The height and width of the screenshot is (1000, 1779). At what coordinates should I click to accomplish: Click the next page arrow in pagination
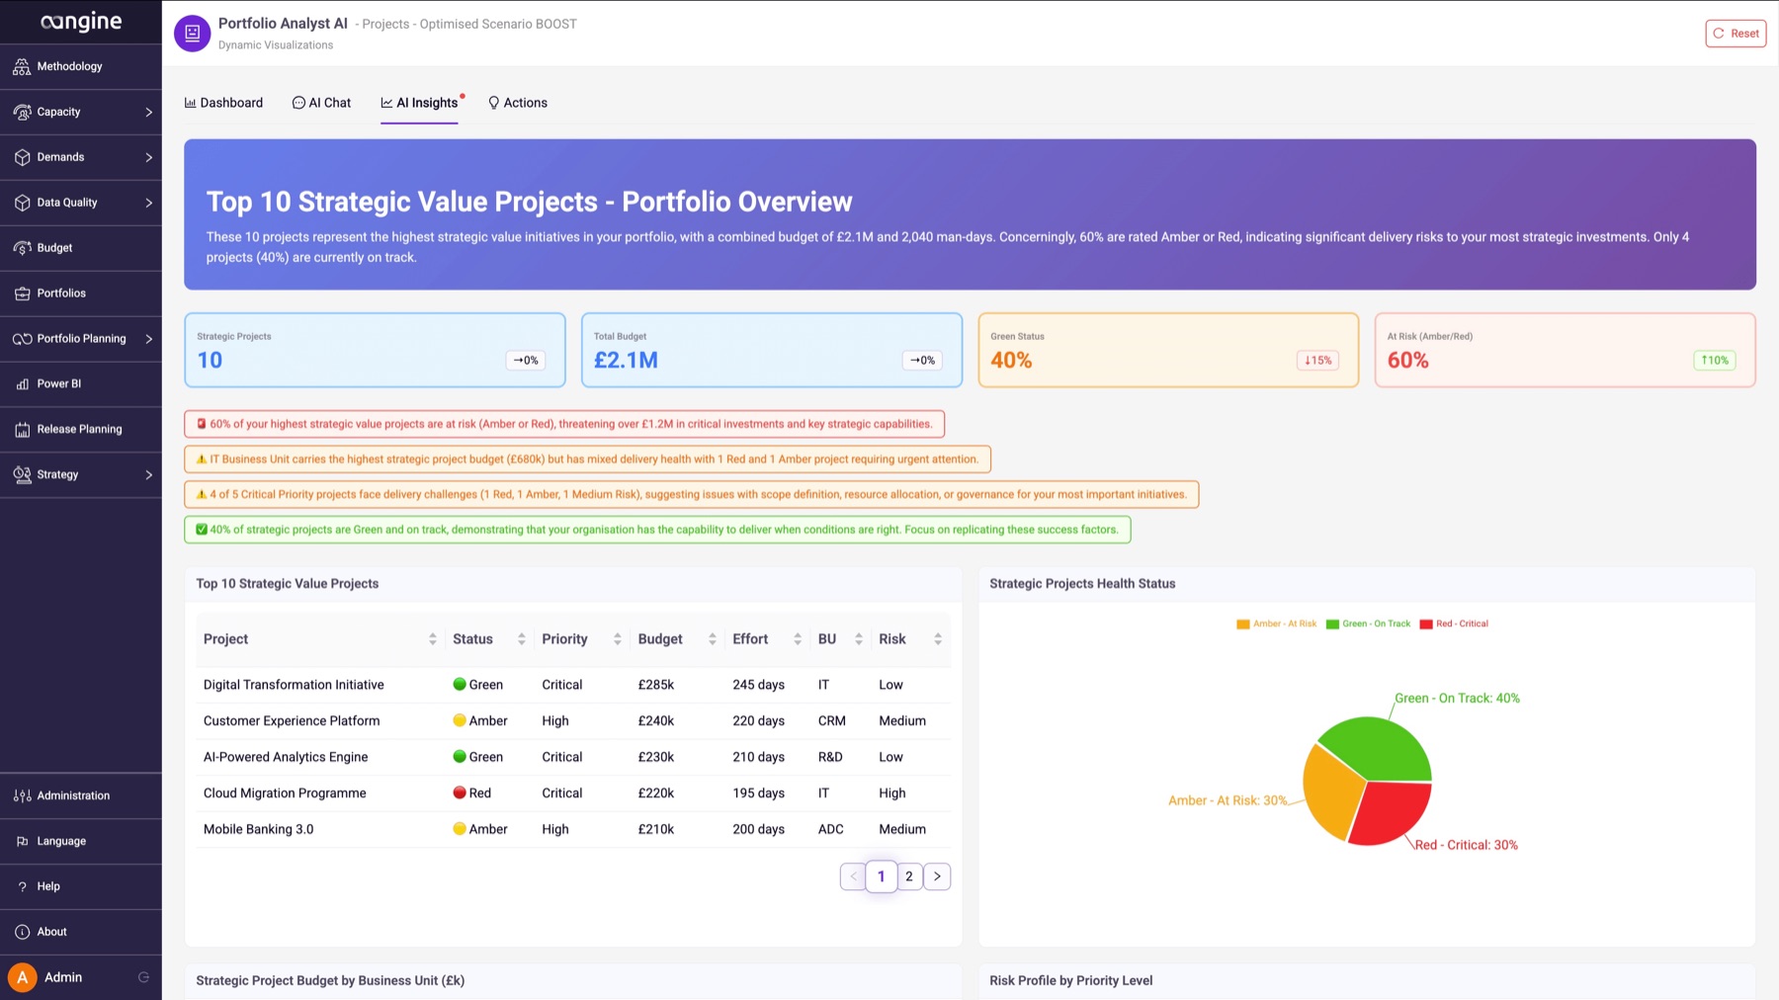[x=937, y=876]
